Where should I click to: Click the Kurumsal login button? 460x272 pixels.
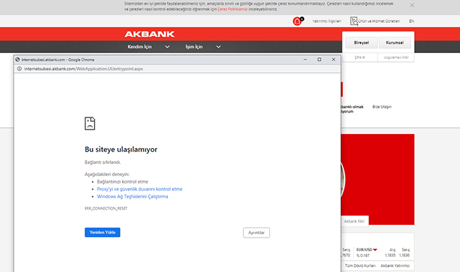point(395,43)
